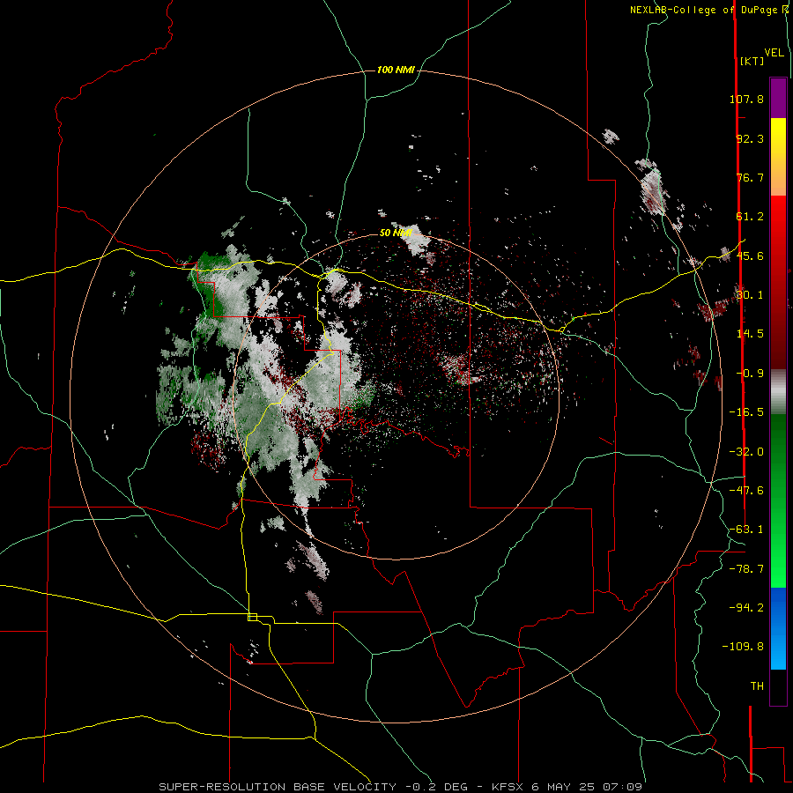Select the -78.7 velocity scale value
This screenshot has width=793, height=793.
(x=746, y=569)
